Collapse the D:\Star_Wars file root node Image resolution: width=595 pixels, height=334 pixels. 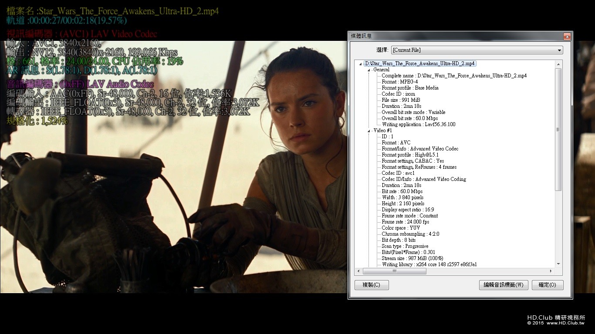point(360,64)
